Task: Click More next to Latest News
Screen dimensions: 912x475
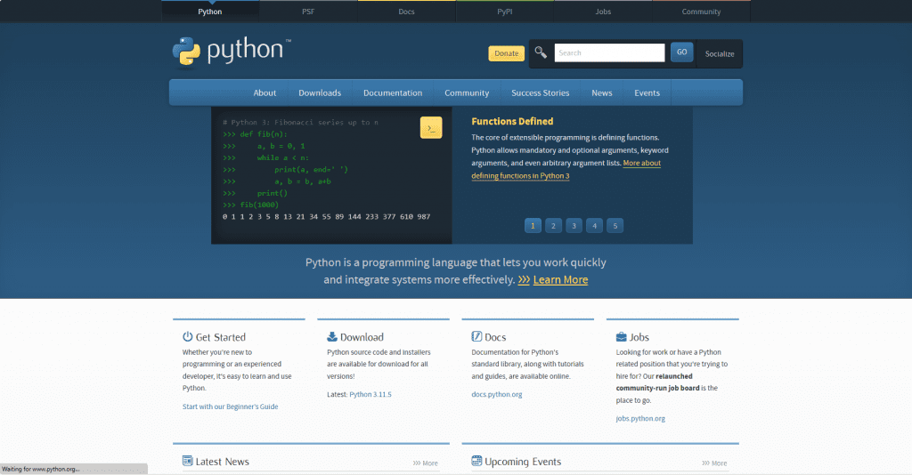Action: point(425,463)
